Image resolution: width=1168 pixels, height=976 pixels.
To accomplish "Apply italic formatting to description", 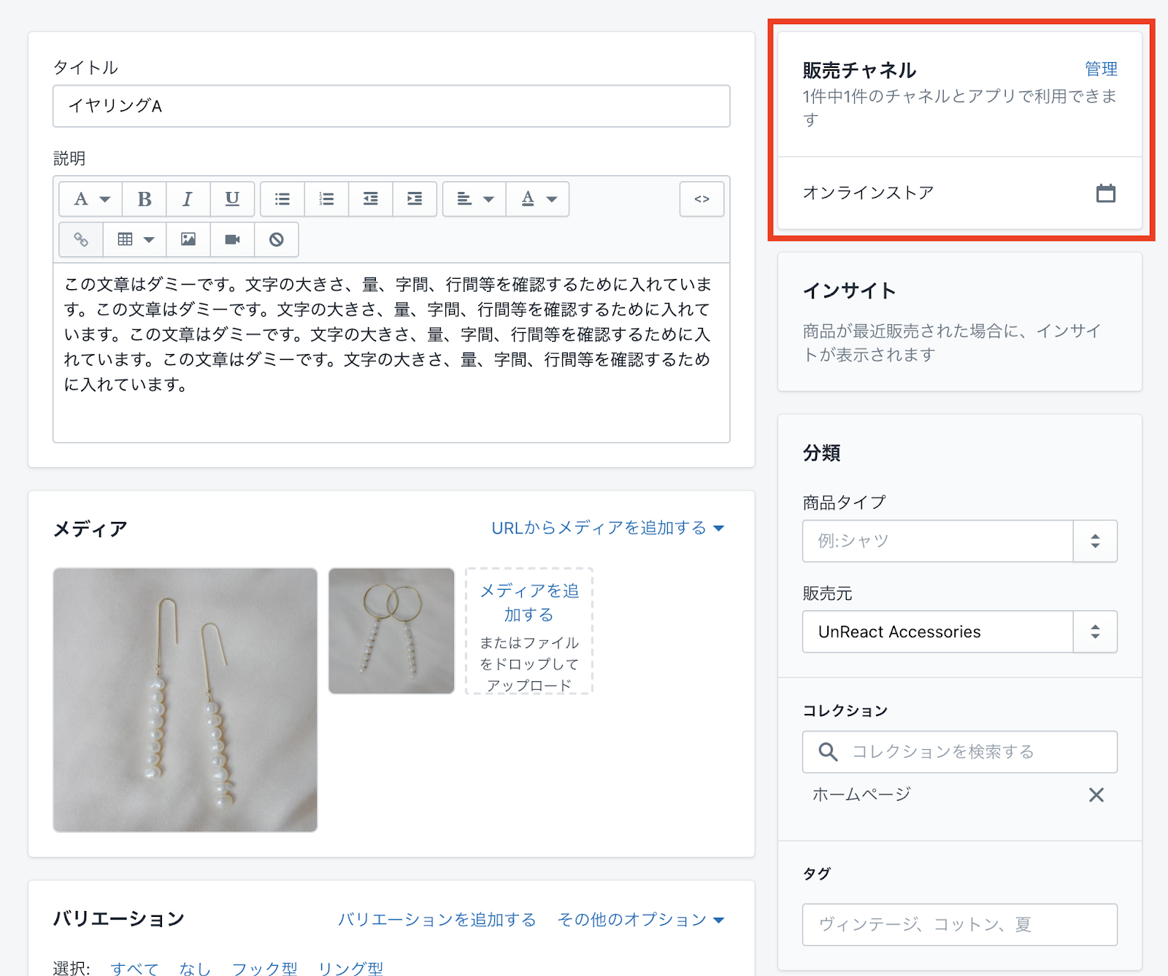I will [x=188, y=199].
